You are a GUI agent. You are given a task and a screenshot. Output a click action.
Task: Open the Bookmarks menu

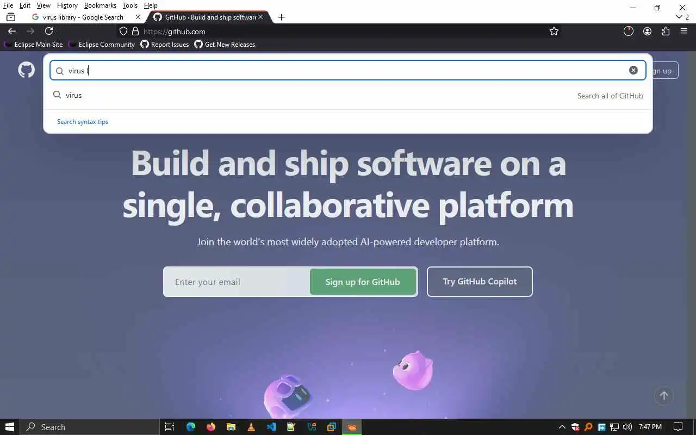coord(100,5)
